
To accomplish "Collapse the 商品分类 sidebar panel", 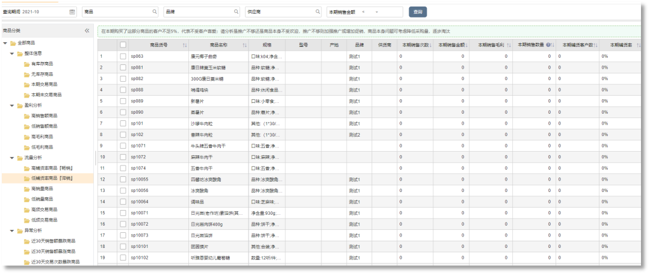I will tap(87, 30).
